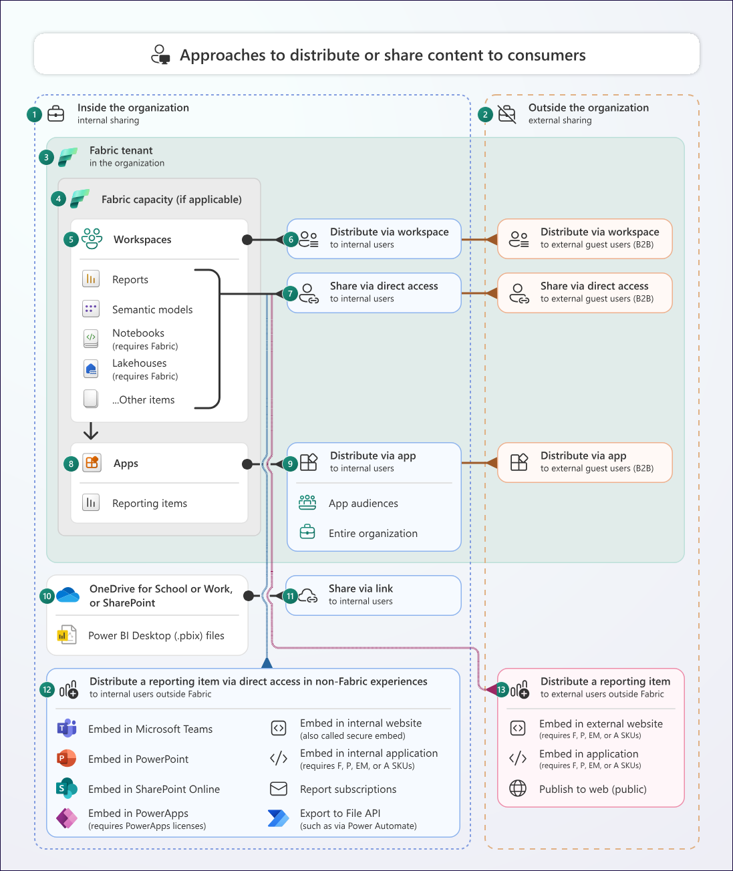This screenshot has width=733, height=871.
Task: Click the 'Reporting items' text
Action: pyautogui.click(x=150, y=503)
